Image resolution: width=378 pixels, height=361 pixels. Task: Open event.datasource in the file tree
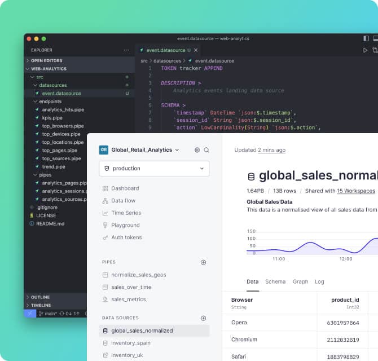[x=80, y=93]
